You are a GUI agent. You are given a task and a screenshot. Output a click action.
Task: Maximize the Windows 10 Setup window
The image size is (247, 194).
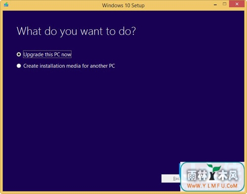pos(224,4)
